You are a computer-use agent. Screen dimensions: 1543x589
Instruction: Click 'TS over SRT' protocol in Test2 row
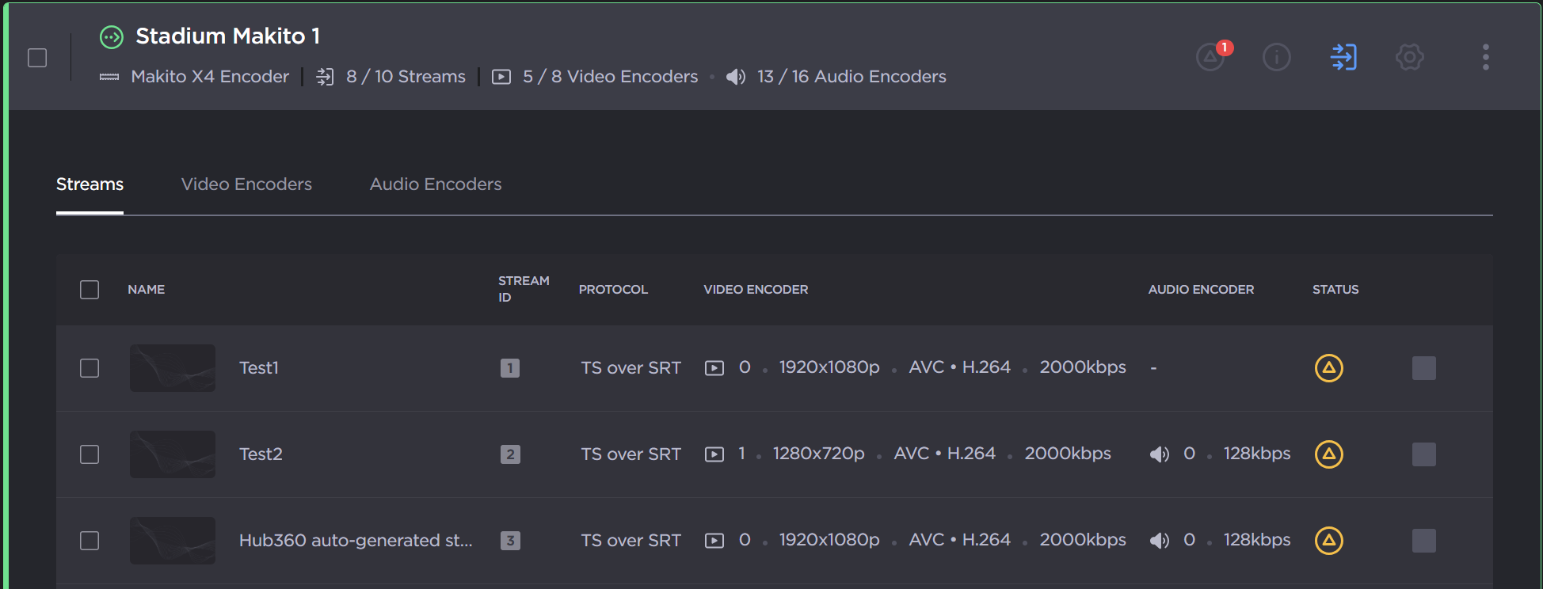click(x=631, y=454)
